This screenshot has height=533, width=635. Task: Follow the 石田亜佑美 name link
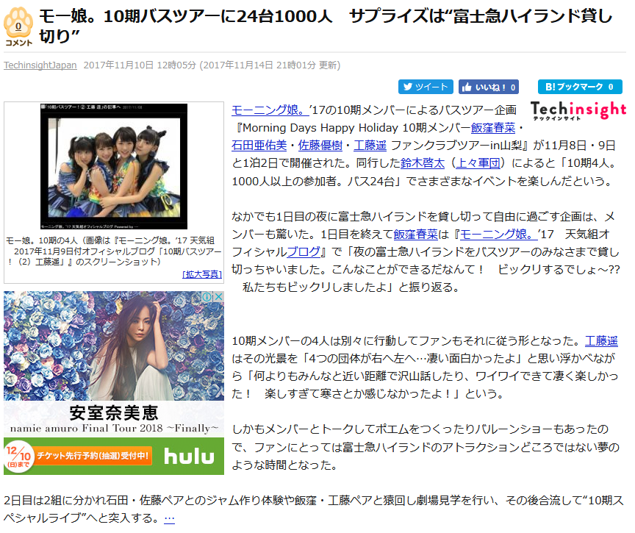259,145
